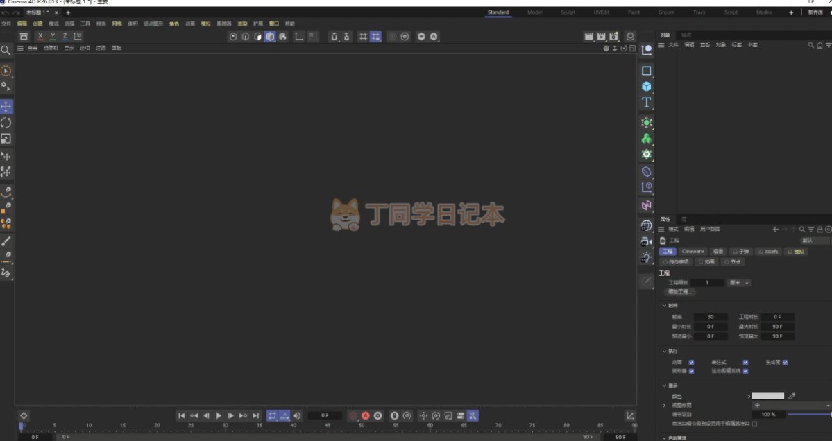Uncheck the 生成器 checkbox

click(785, 362)
